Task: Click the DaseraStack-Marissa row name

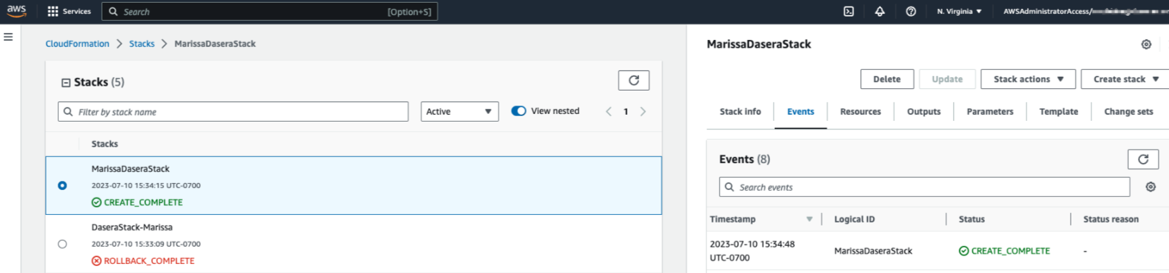Action: point(132,227)
